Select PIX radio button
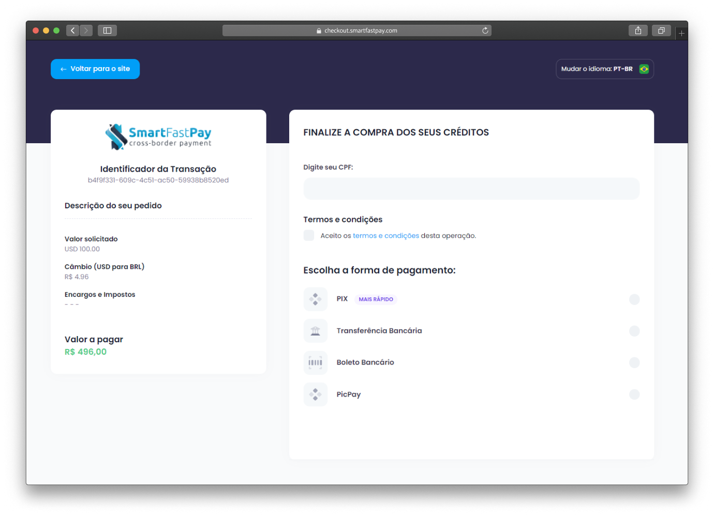Screen dimensions: 714x516 634,299
